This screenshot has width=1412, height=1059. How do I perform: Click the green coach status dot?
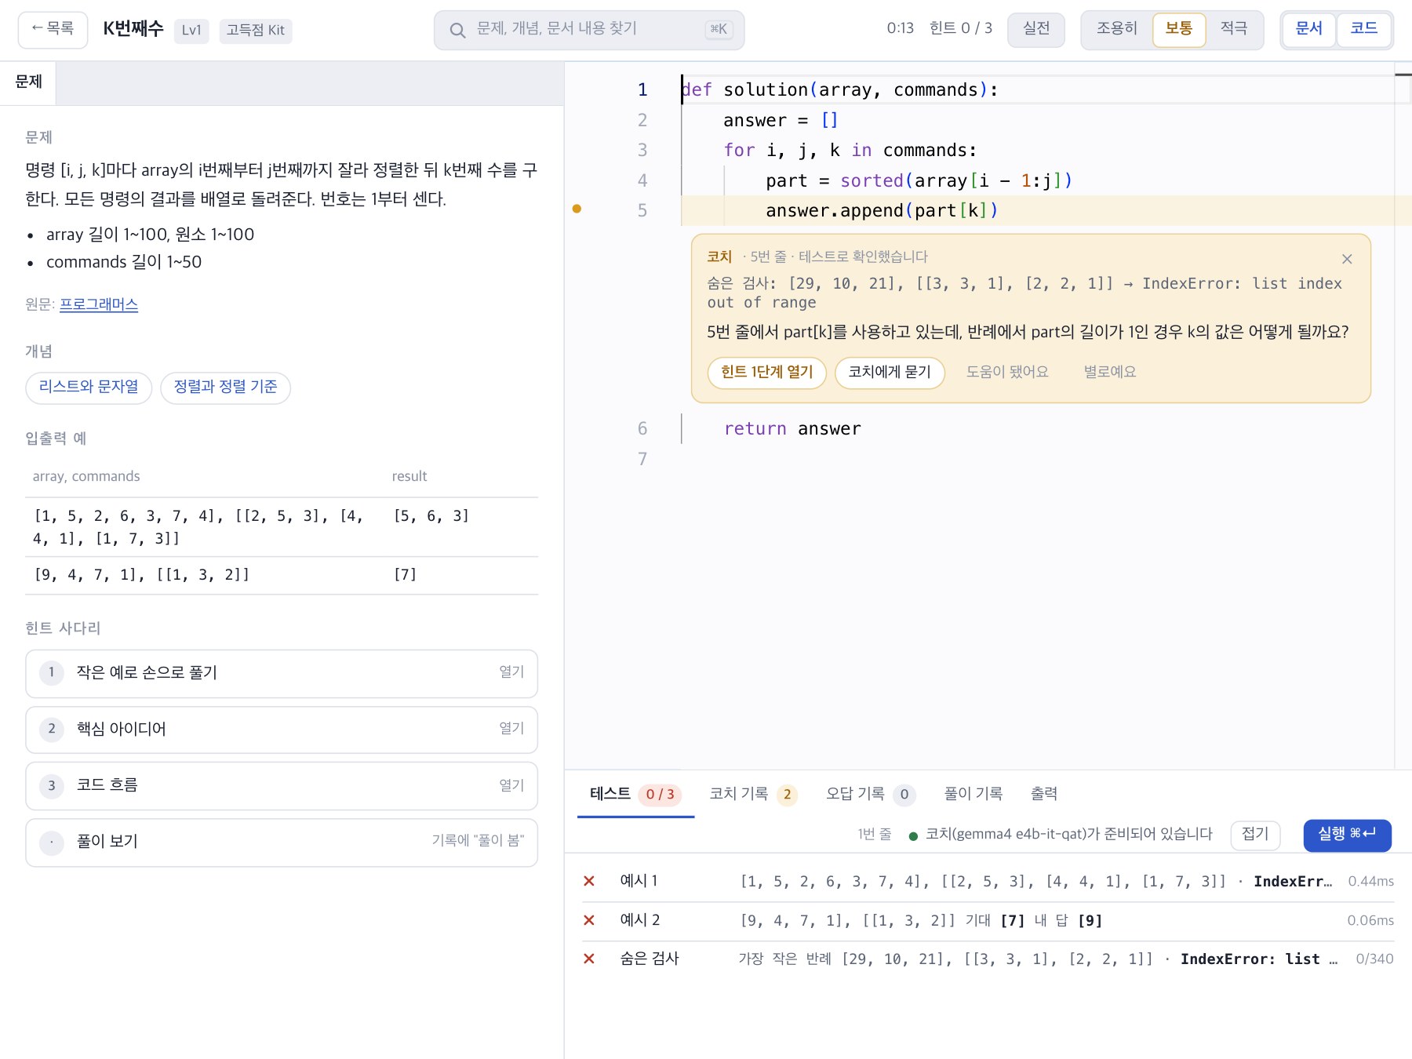coord(913,835)
